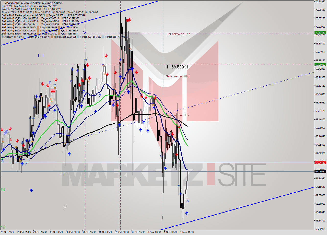This screenshot has width=327, height=235.
Task: Click the green 70.11180 price tag
Action: 320,33
